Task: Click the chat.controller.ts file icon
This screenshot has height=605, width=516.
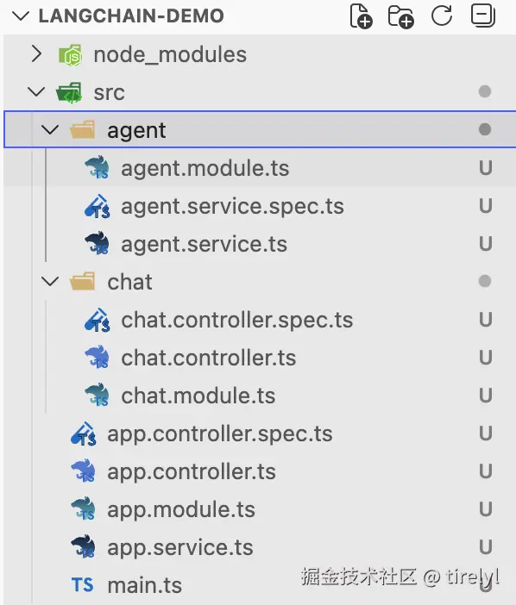Action: pyautogui.click(x=97, y=358)
